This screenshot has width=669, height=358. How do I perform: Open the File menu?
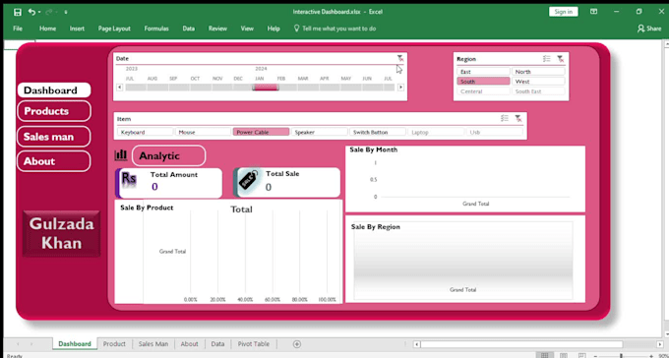(x=18, y=29)
